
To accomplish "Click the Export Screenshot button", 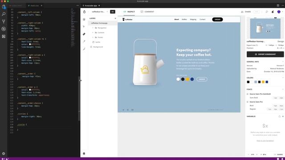I will (265, 54).
